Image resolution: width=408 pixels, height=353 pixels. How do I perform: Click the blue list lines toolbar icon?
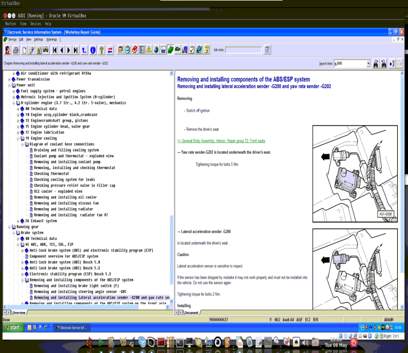point(142,50)
